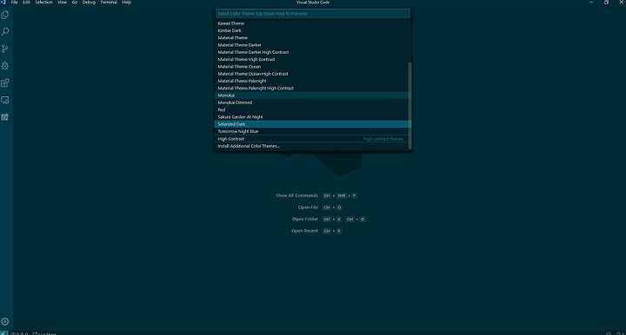Pick Tomorrow Night Blue theme
Image resolution: width=626 pixels, height=335 pixels.
click(313, 131)
